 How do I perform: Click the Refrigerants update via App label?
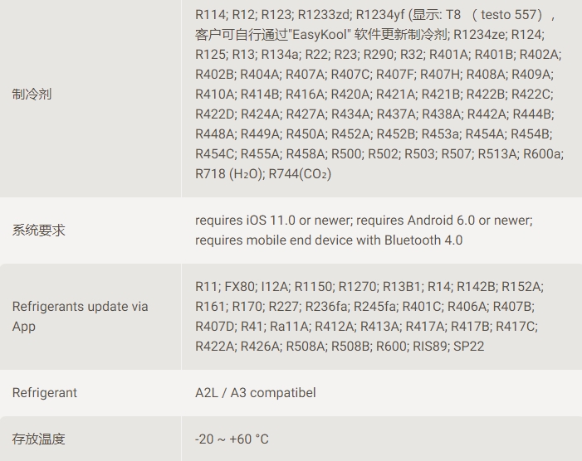(81, 317)
